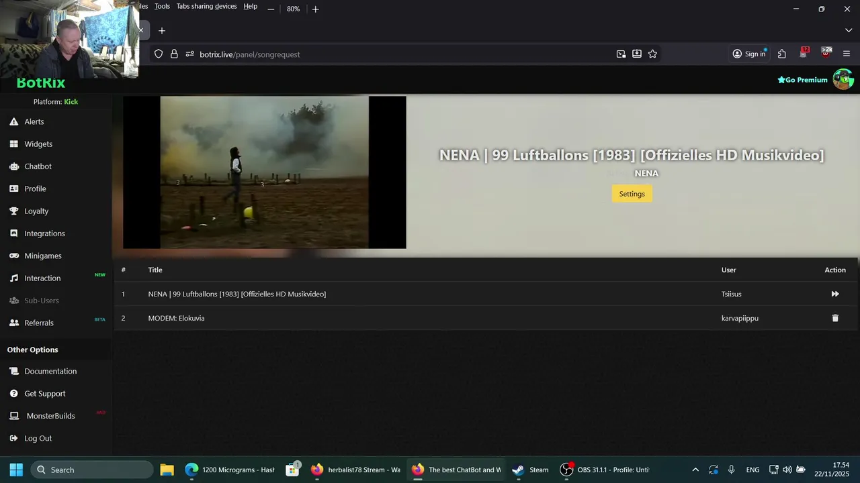This screenshot has width=860, height=483.
Task: Switch to herbalist78 Stream Firefox window
Action: coord(355,470)
